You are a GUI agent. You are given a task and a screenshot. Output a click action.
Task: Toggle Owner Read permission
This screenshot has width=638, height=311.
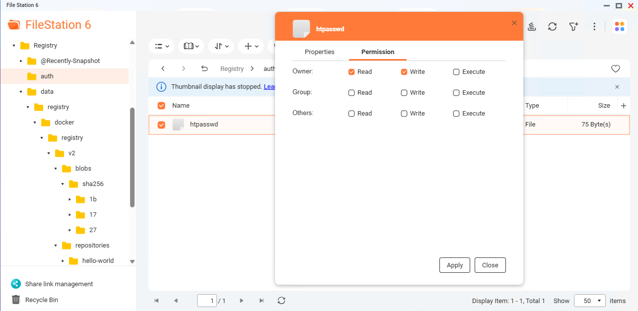pyautogui.click(x=352, y=72)
